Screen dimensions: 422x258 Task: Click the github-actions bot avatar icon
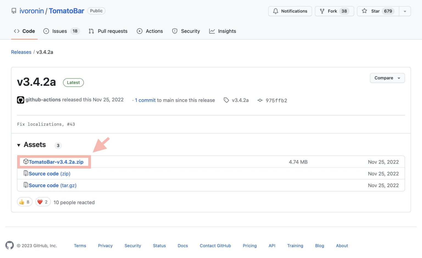(x=21, y=100)
